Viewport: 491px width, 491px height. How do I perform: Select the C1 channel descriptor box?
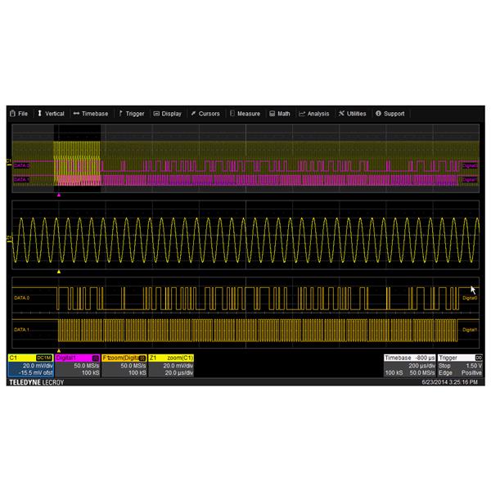(31, 365)
